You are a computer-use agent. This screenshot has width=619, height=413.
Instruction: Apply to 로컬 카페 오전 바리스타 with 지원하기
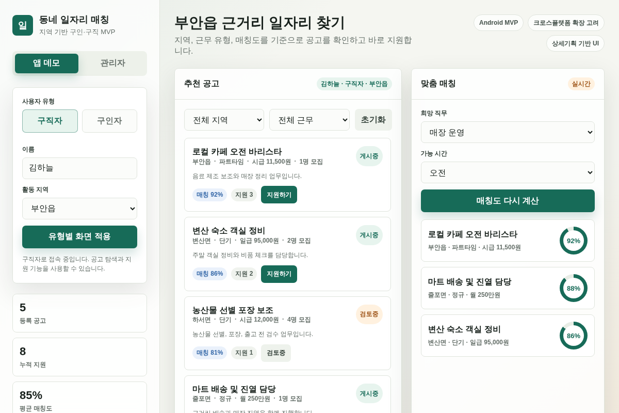point(279,195)
